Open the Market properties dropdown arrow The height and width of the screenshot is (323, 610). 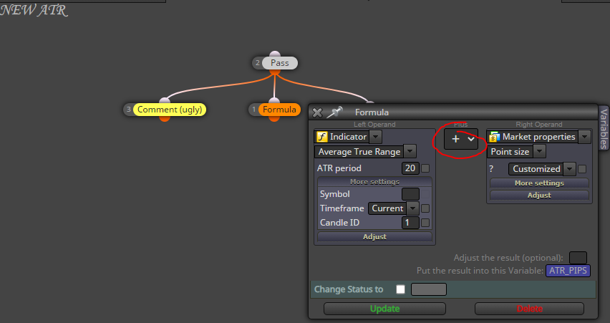(584, 137)
